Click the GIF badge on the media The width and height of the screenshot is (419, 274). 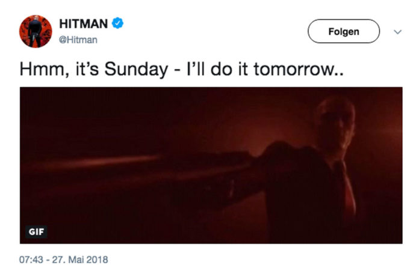(33, 231)
